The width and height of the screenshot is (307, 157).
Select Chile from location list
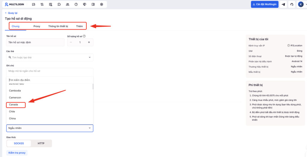12,112
